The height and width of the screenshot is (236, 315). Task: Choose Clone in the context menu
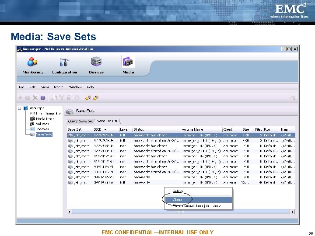(198, 200)
